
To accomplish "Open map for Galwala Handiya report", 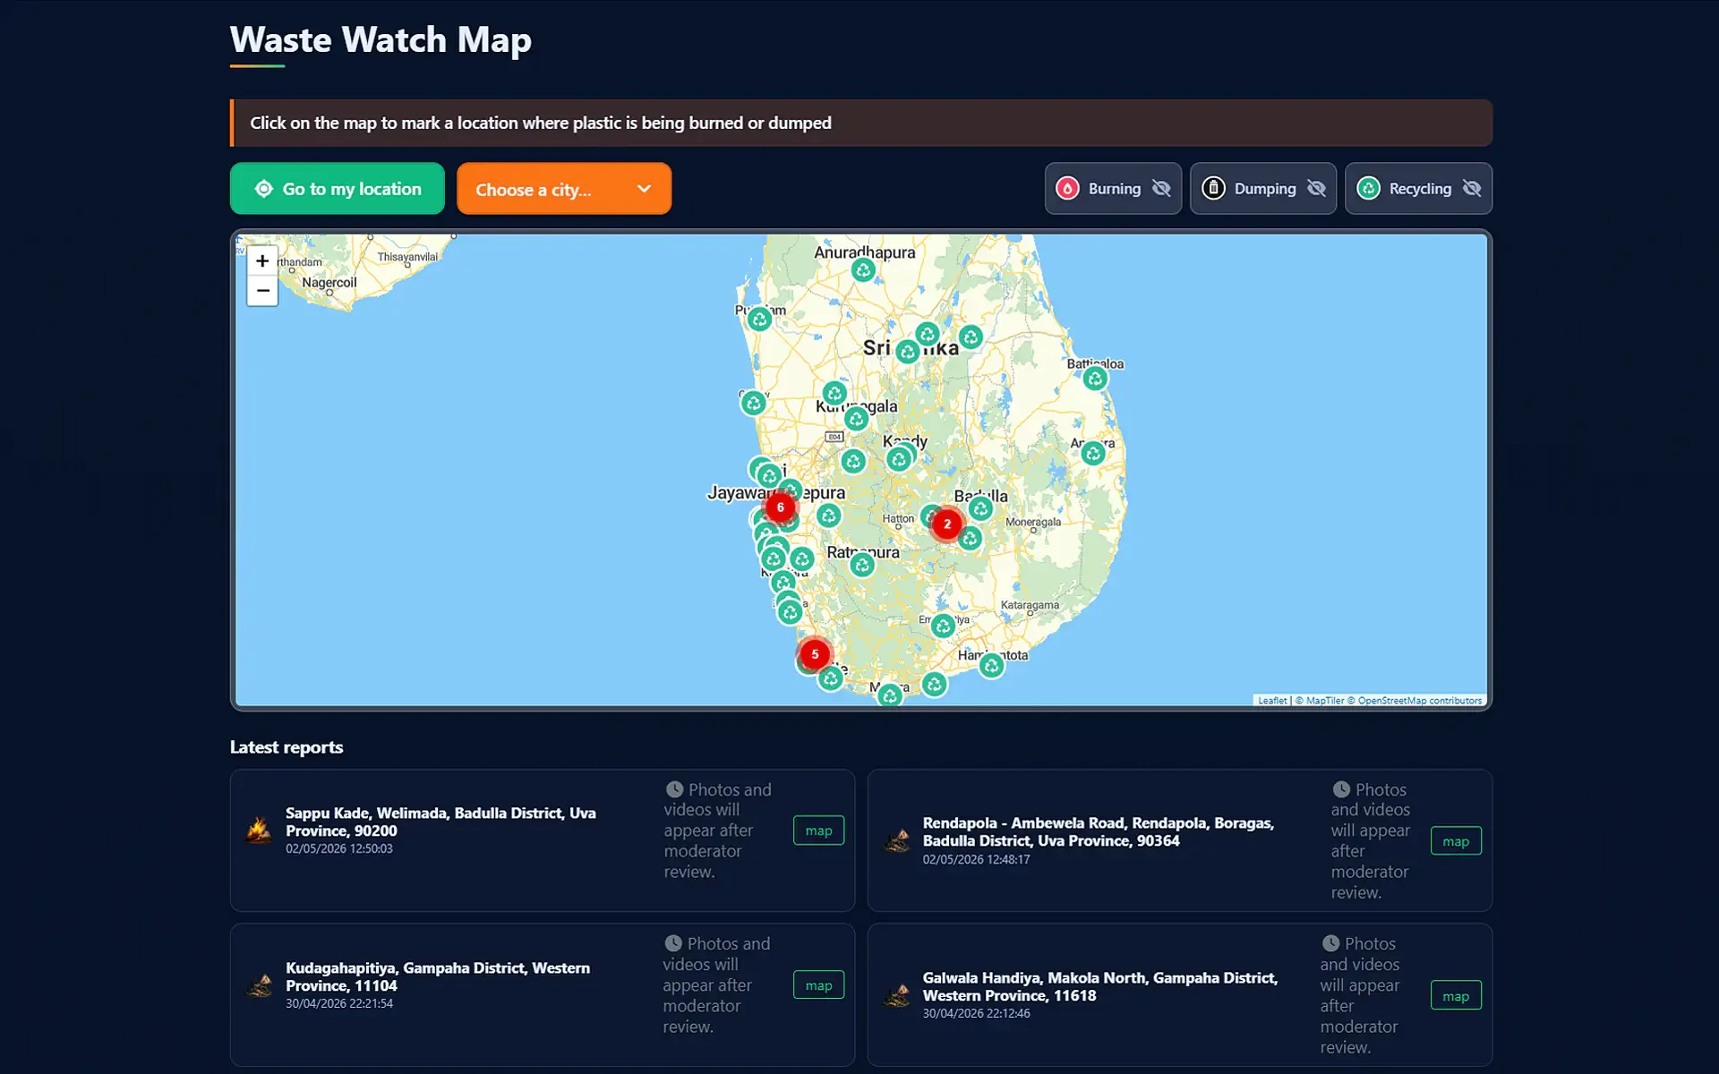I will pyautogui.click(x=1456, y=995).
